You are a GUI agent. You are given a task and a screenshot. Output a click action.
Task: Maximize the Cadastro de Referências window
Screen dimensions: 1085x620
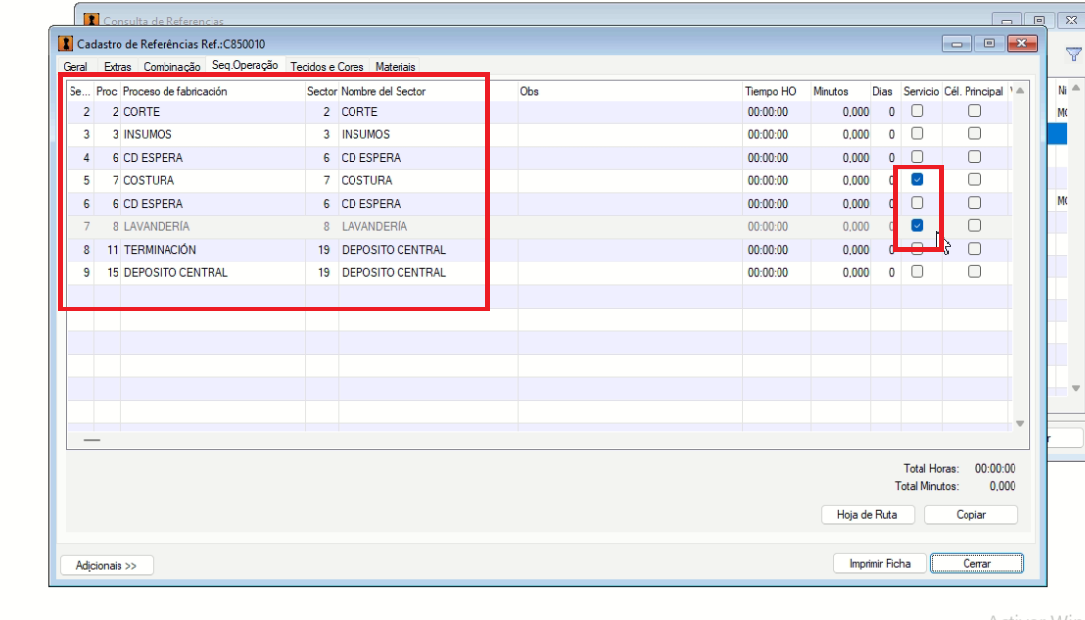coord(989,44)
